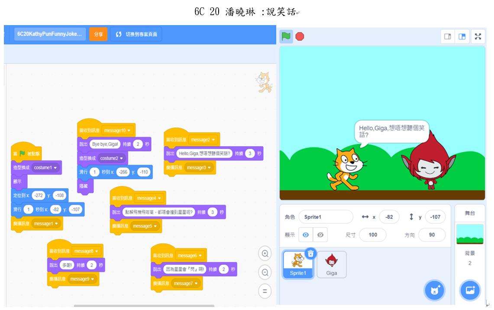Edit the y position field -107
Screen dimensions: 494x310
tap(435, 217)
